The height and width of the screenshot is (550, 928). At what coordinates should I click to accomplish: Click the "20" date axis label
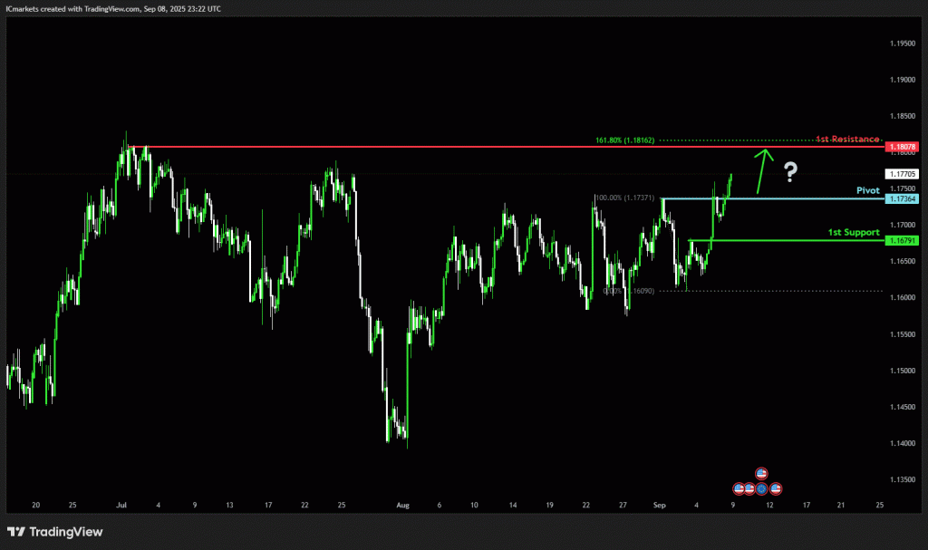coord(36,505)
